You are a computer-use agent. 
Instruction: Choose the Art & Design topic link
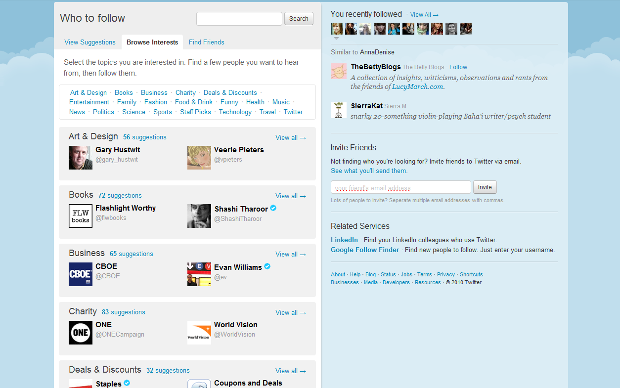pos(89,92)
